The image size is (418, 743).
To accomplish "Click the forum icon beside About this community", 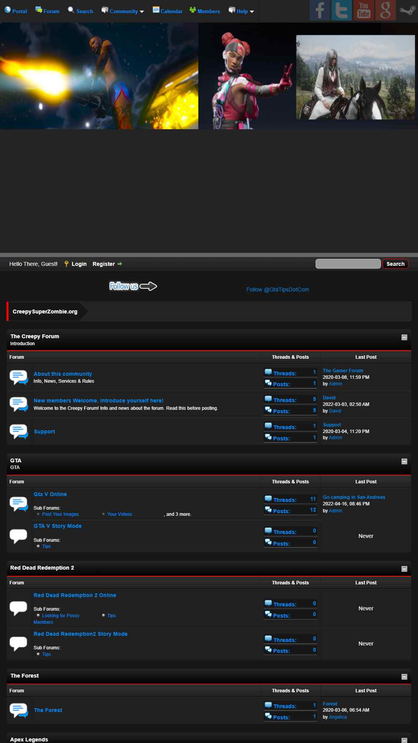I will 19,377.
